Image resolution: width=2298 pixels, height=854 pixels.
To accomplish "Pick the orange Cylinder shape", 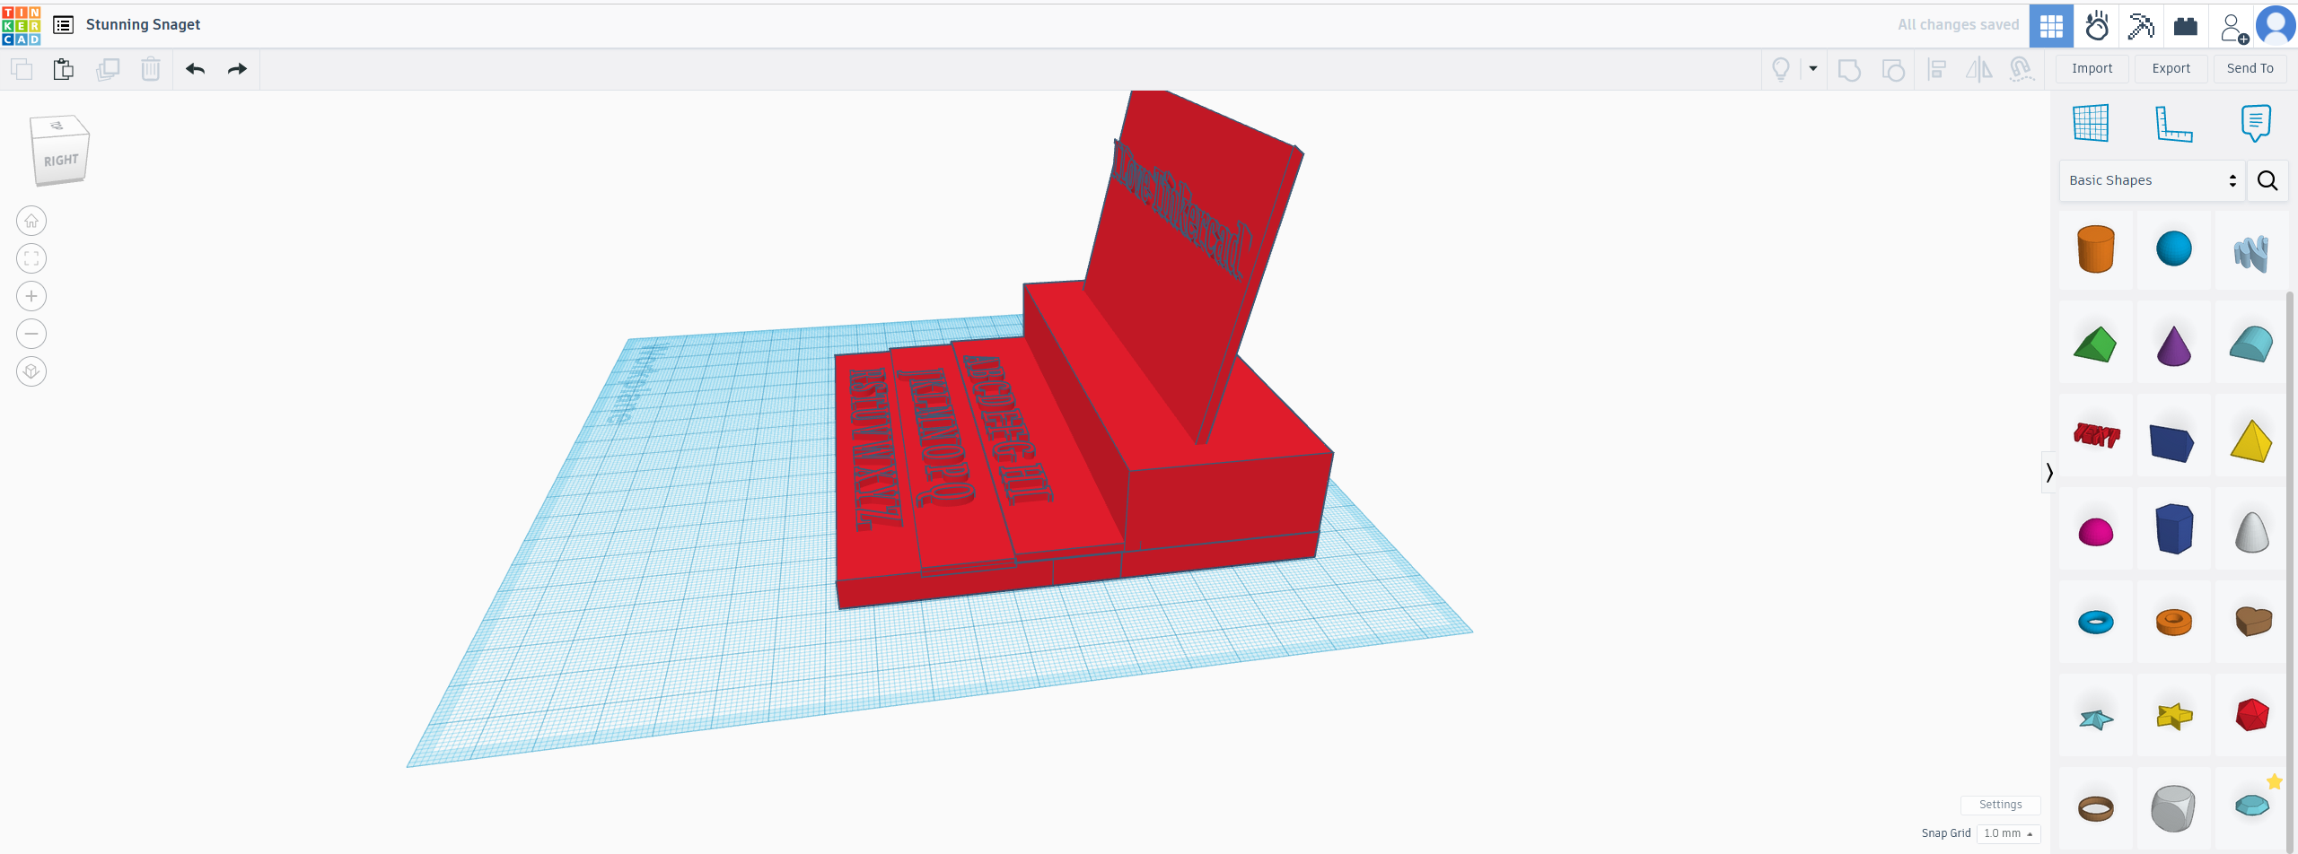I will click(x=2095, y=249).
